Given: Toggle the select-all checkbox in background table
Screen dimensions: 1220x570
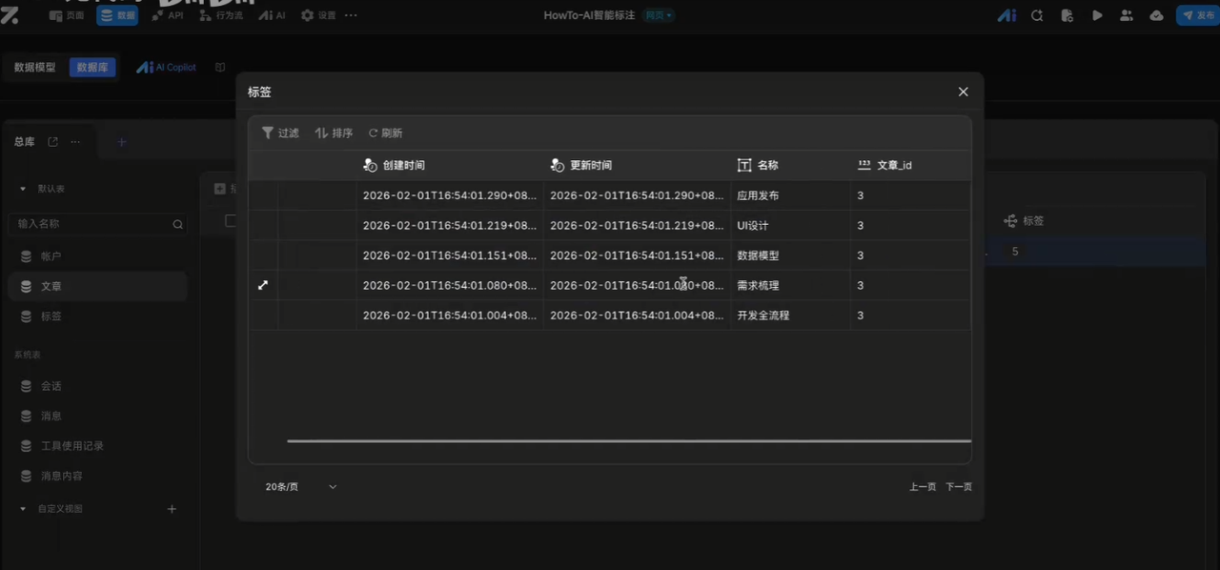Looking at the screenshot, I should pos(230,220).
